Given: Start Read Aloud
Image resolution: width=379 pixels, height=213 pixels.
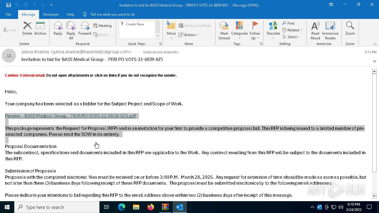Looking at the screenshot, I should 315,30.
